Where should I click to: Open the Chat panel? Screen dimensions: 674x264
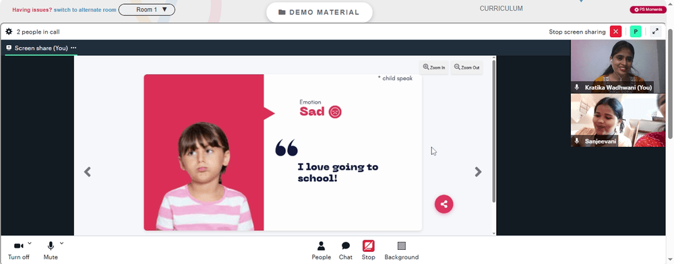pos(346,251)
